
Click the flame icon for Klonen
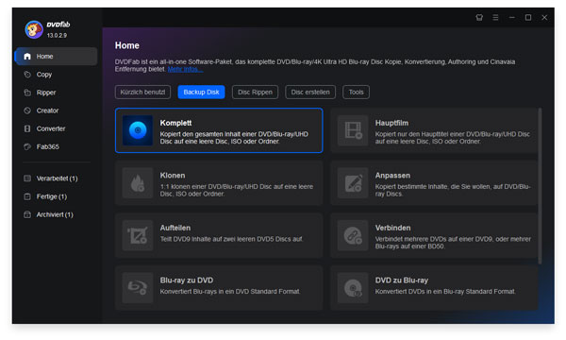point(138,183)
